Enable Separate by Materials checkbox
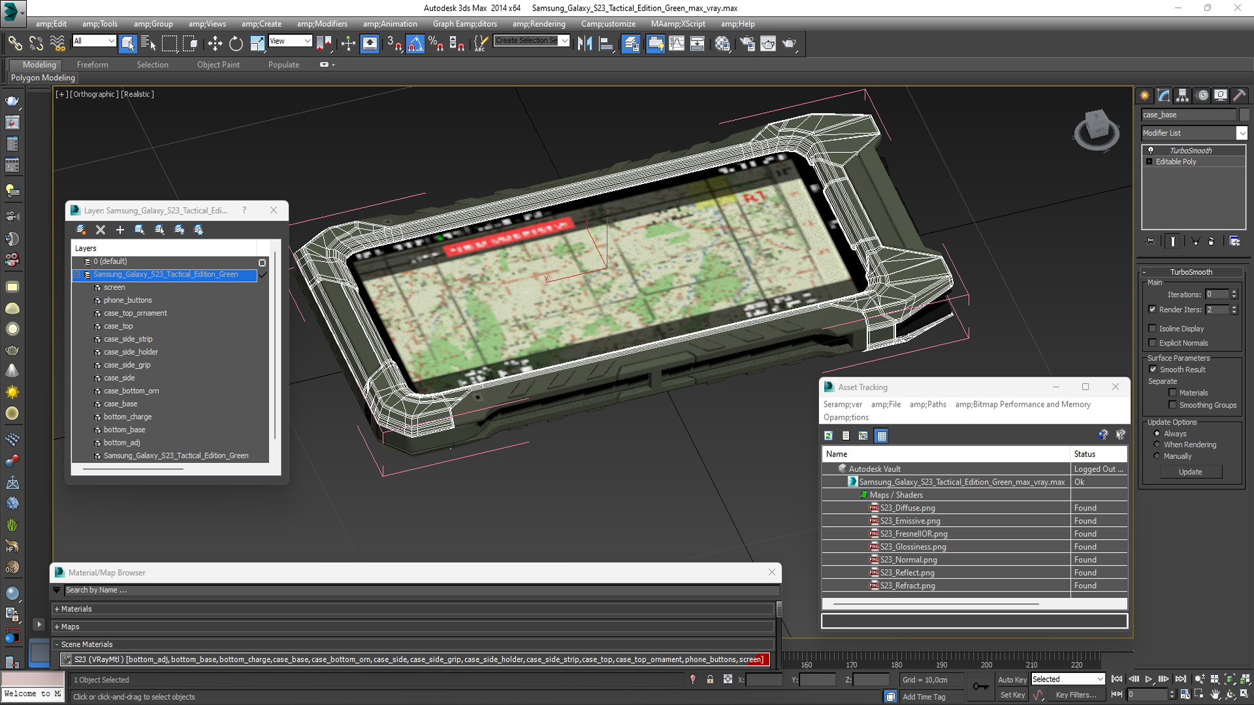 pyautogui.click(x=1172, y=392)
